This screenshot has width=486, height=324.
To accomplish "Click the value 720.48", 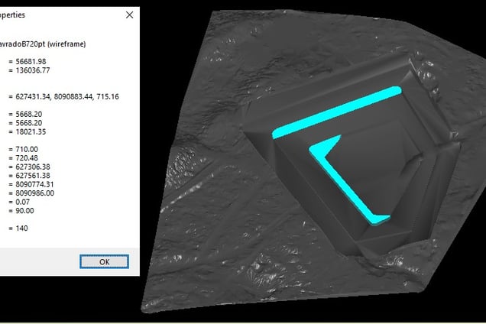I will pos(27,158).
